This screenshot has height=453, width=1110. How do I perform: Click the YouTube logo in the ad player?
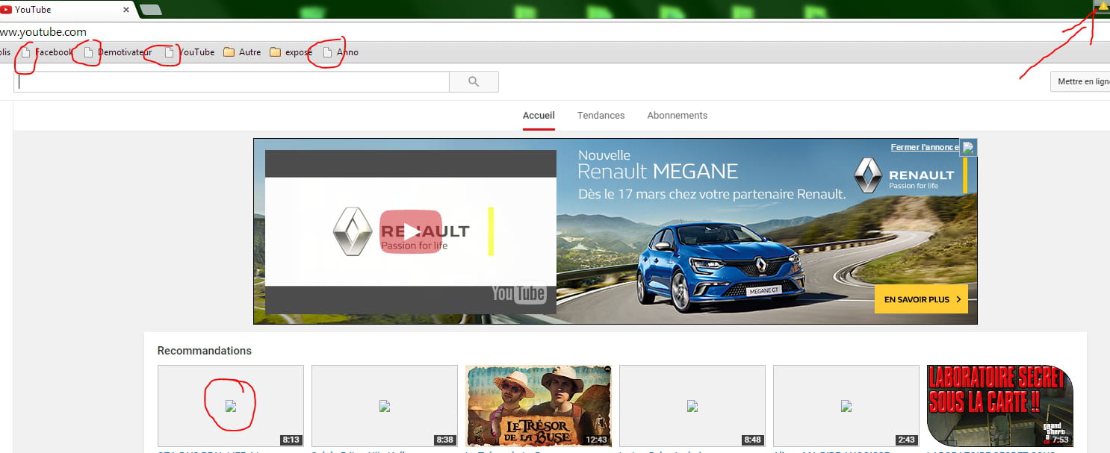[x=518, y=293]
